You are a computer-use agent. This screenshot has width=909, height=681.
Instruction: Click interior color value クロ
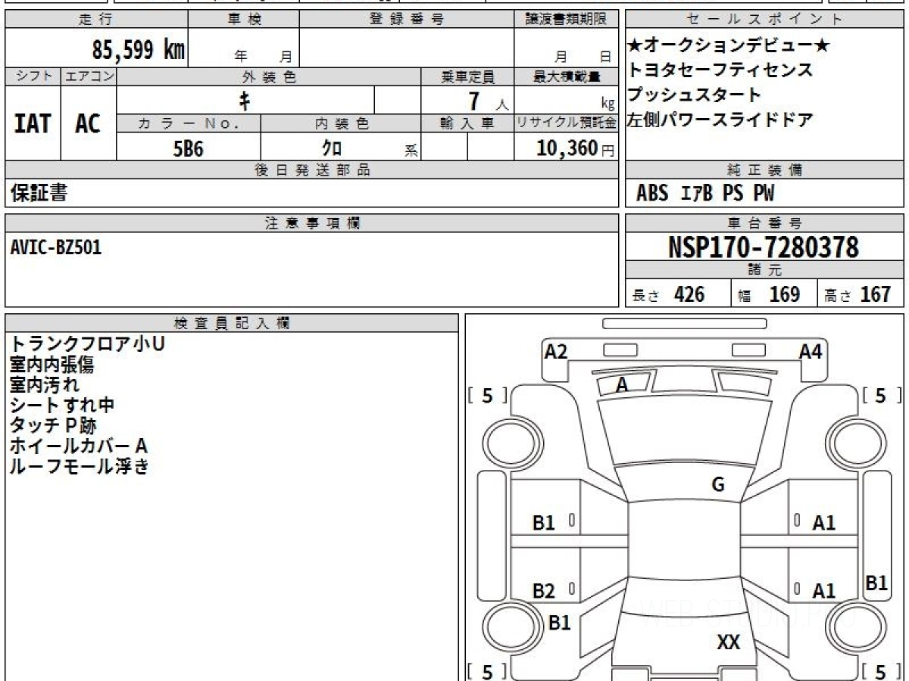332,148
